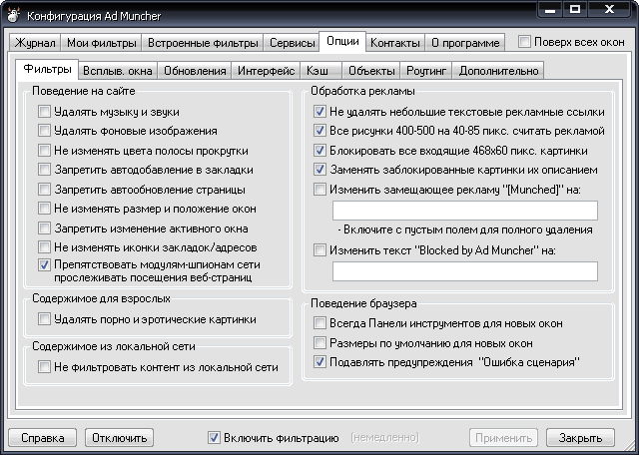The height and width of the screenshot is (455, 639).
Task: Click the Закрыть button
Action: pos(580,438)
